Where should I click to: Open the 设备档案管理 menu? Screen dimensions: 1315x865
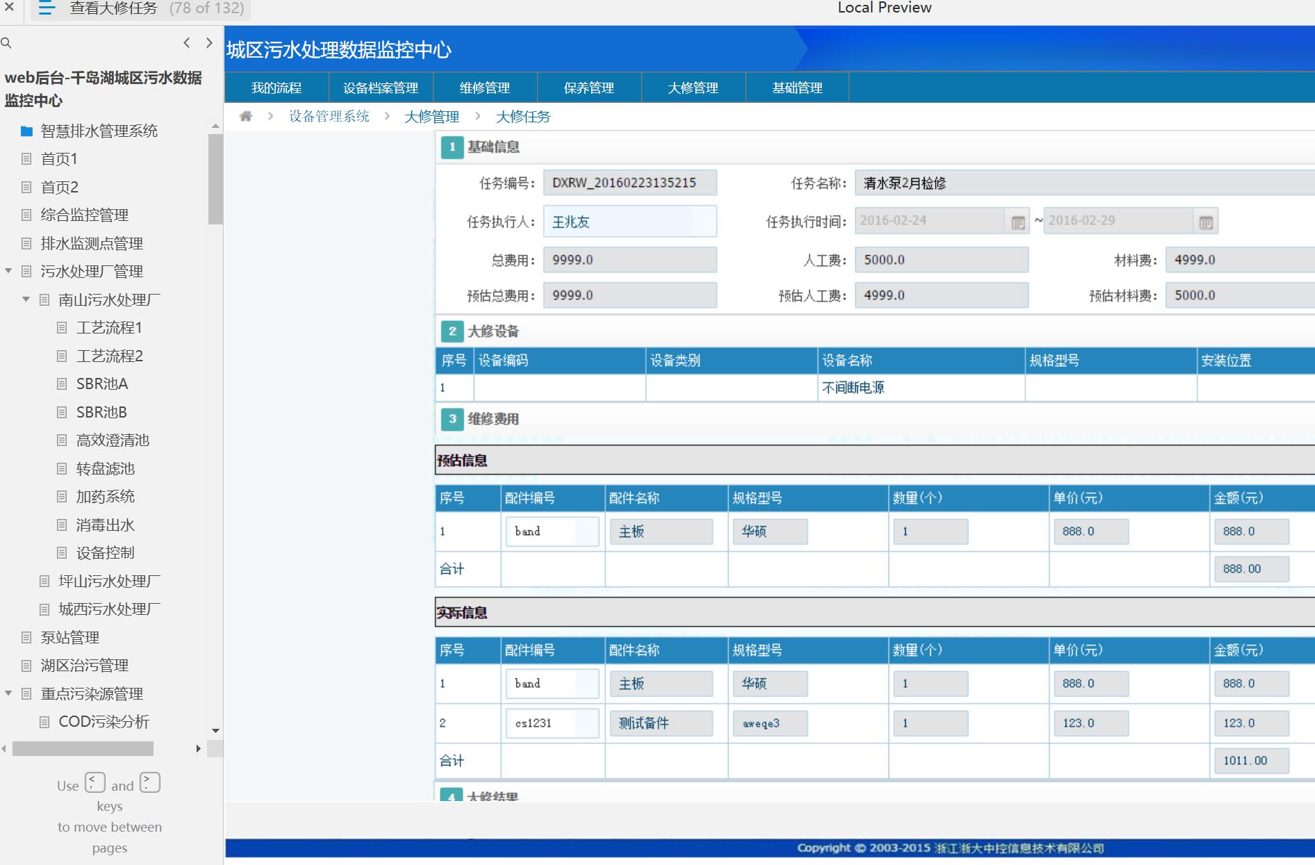(x=381, y=88)
